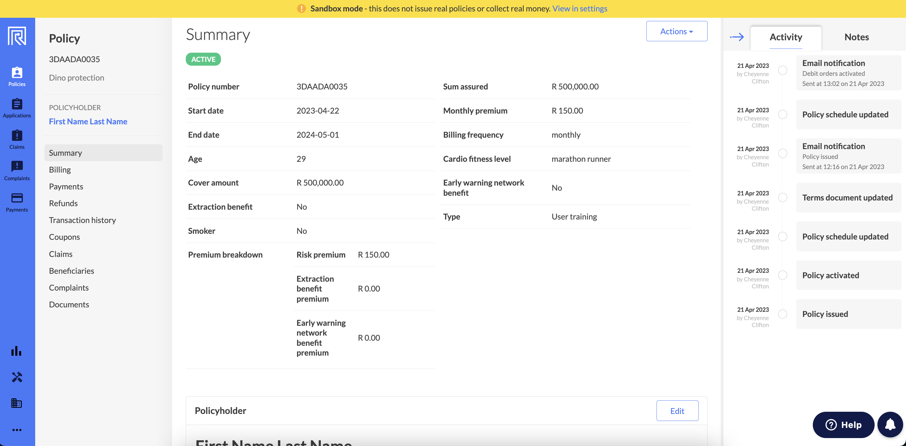Click start date value 2023-04-22

click(x=318, y=110)
